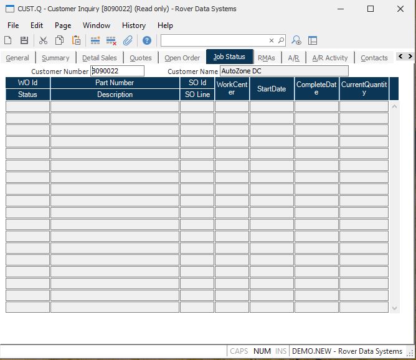Click the magnifier icon in search box
The width and height of the screenshot is (416, 360).
point(281,40)
